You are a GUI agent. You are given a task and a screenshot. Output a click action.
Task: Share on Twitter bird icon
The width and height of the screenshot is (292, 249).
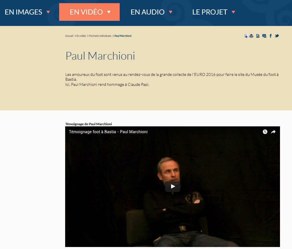[277, 36]
